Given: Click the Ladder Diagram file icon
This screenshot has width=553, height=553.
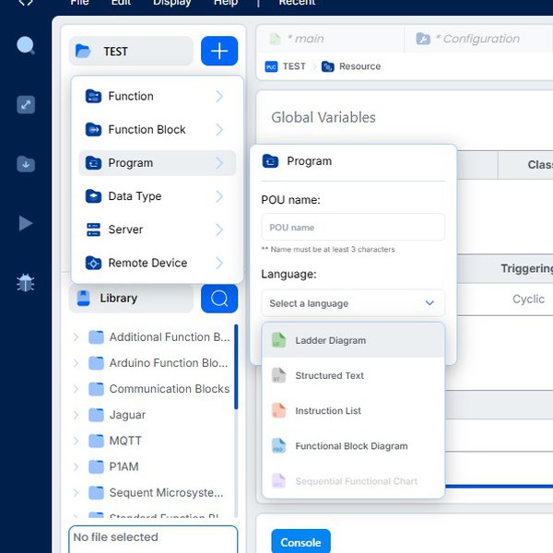Looking at the screenshot, I should coord(278,340).
